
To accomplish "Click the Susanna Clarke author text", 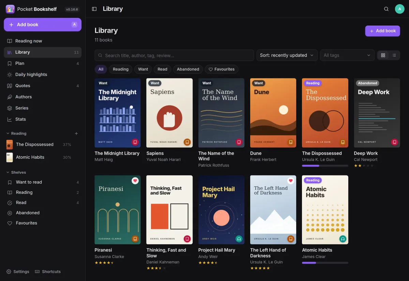I will coord(109,256).
